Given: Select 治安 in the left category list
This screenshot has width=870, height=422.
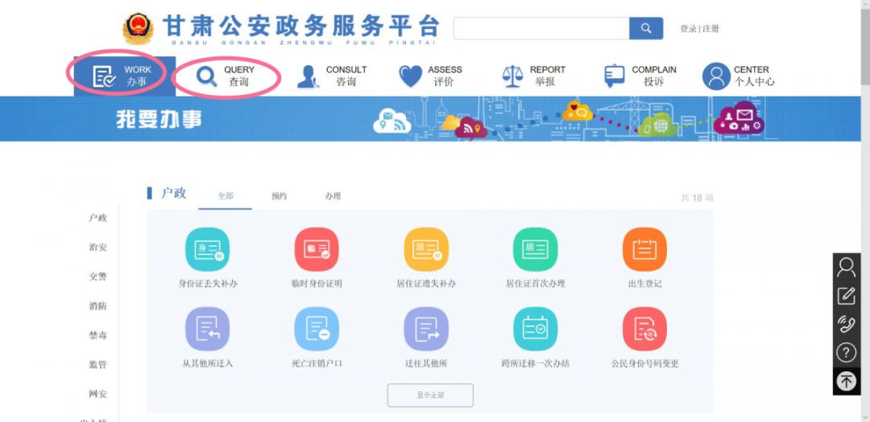Looking at the screenshot, I should pos(98,247).
